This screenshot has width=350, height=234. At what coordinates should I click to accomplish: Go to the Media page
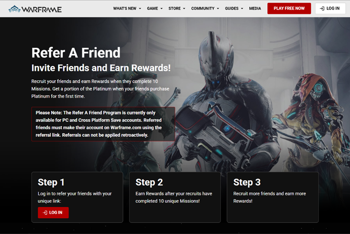(255, 8)
